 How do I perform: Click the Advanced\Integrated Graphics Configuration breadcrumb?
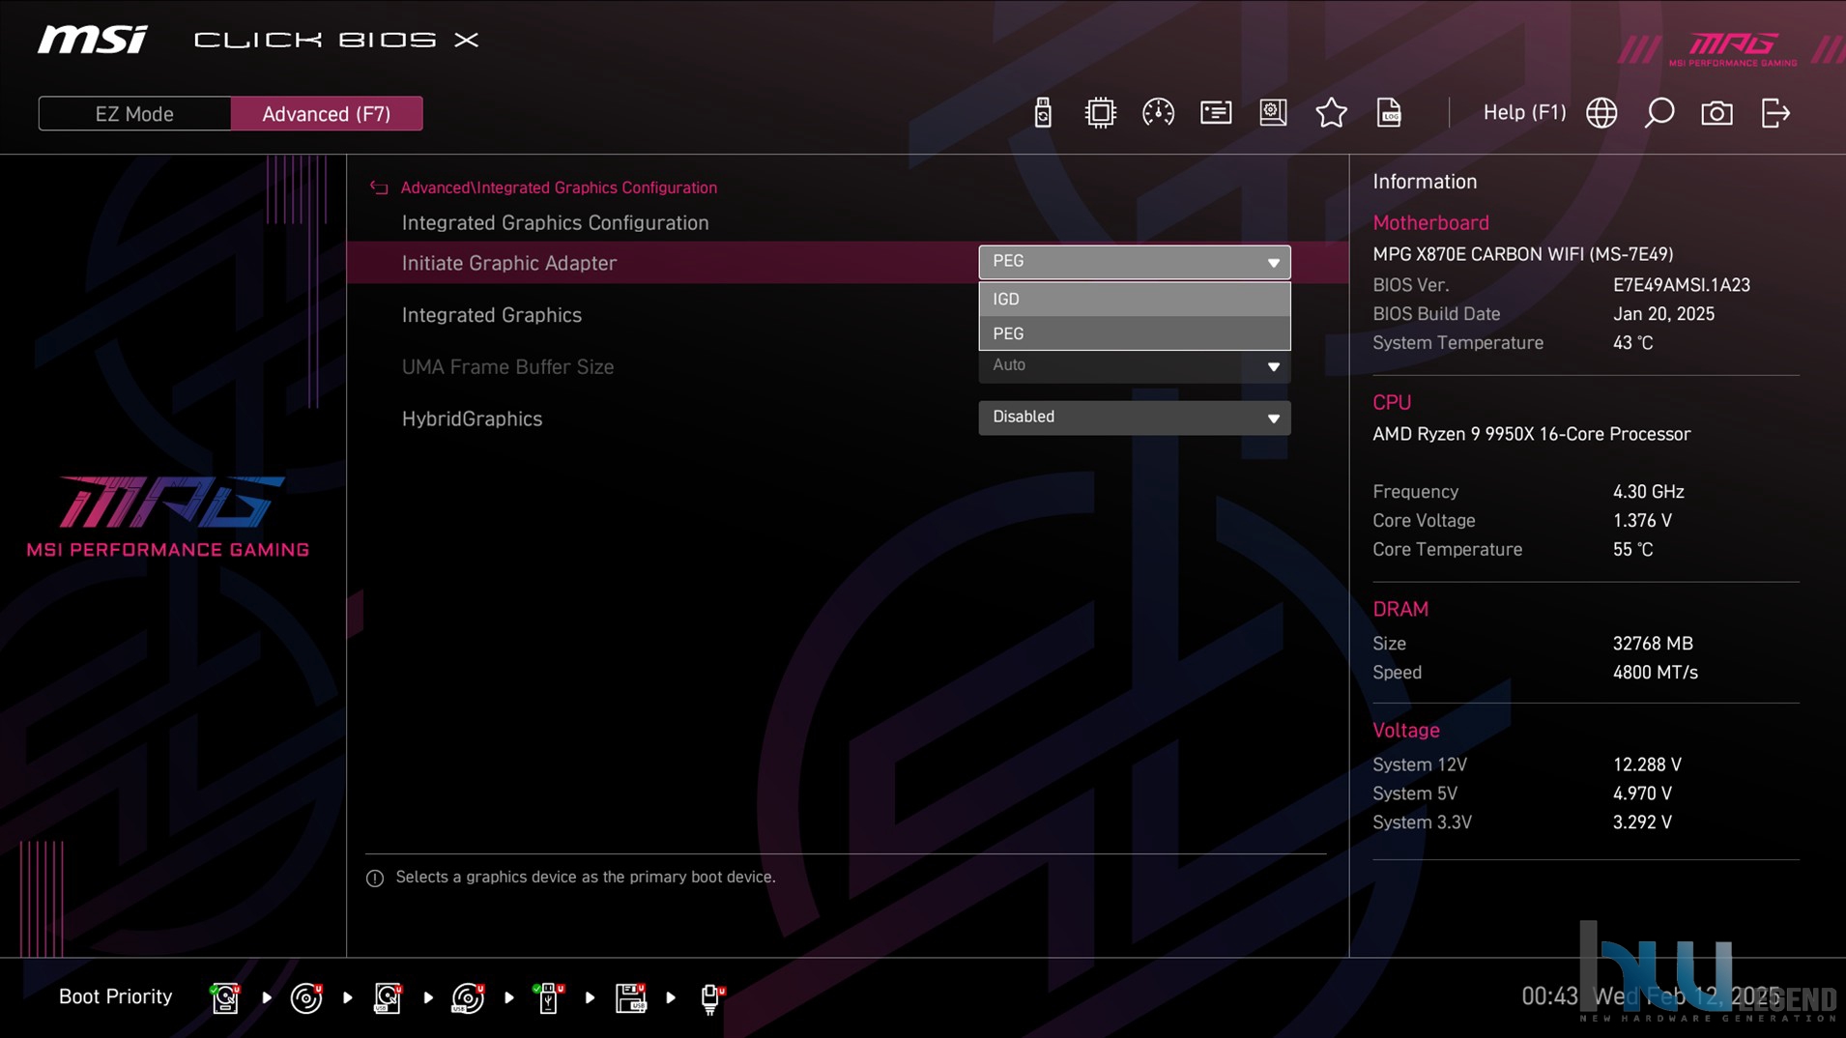(559, 187)
